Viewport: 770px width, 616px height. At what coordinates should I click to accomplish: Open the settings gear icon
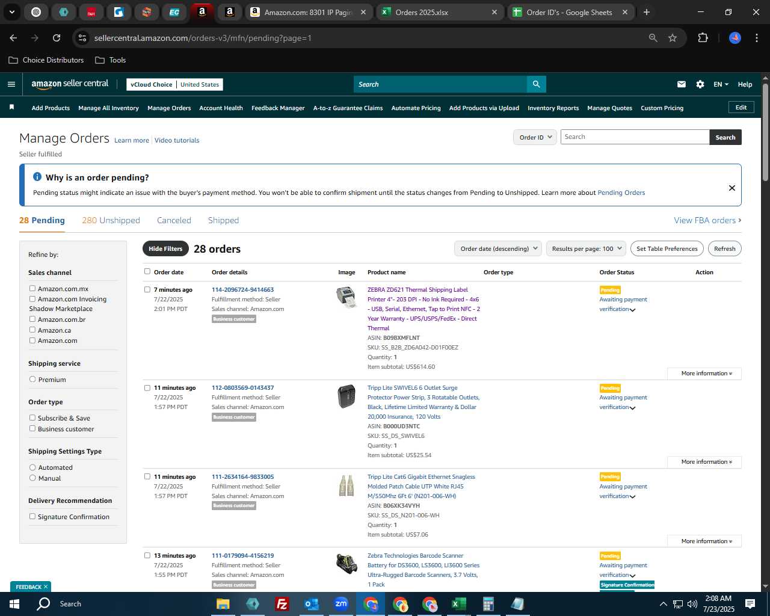[700, 84]
